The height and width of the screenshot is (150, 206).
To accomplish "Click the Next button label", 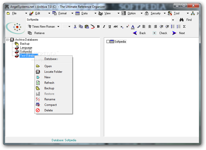I will (182, 33).
